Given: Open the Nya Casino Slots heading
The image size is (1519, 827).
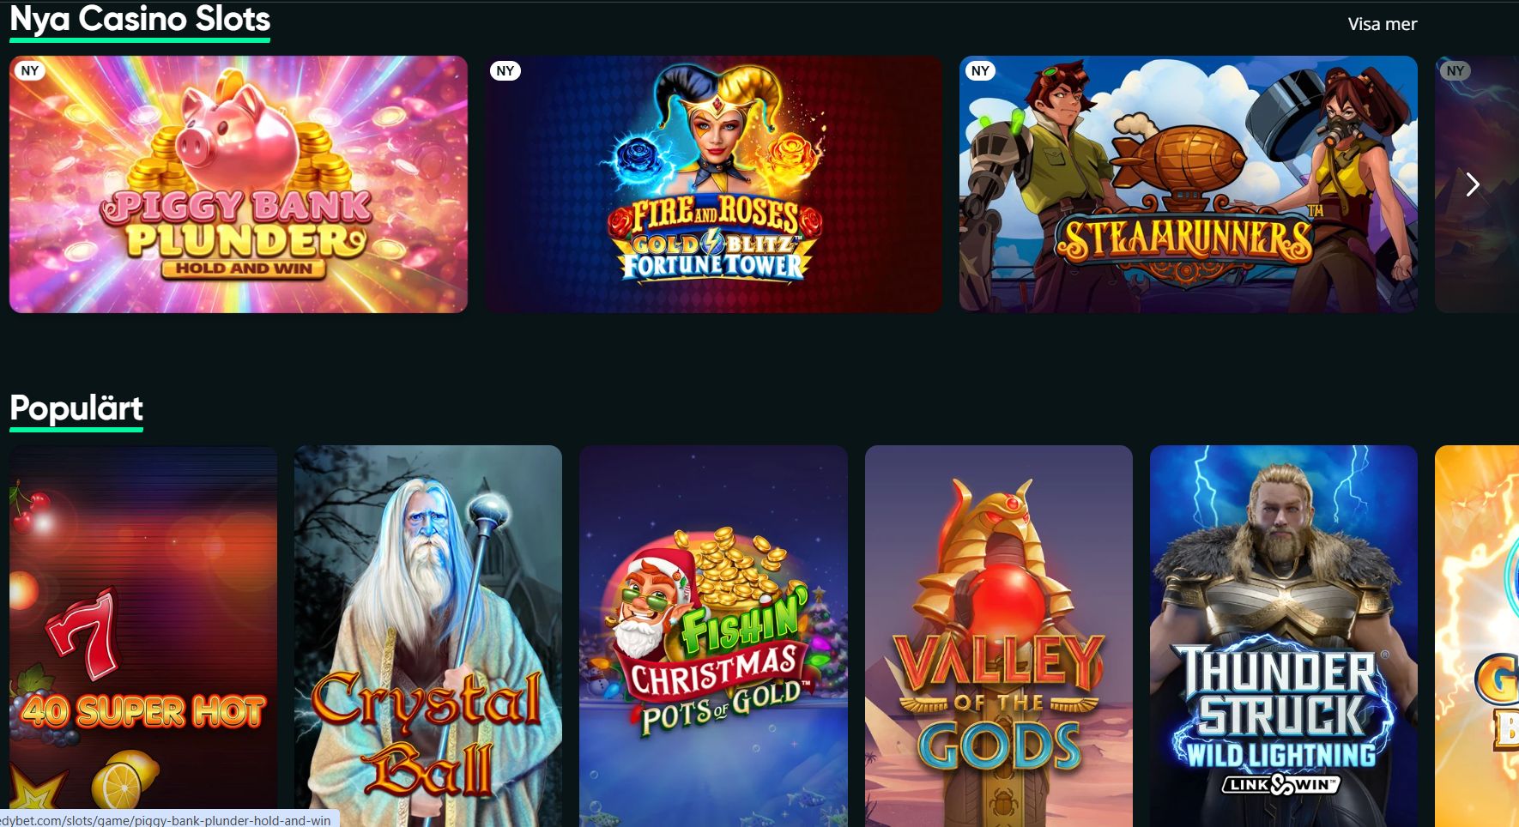Looking at the screenshot, I should [140, 19].
